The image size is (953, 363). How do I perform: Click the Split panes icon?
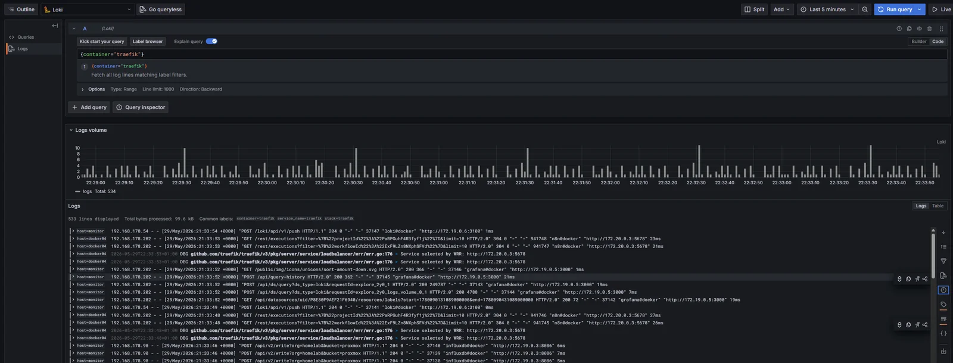(x=748, y=10)
